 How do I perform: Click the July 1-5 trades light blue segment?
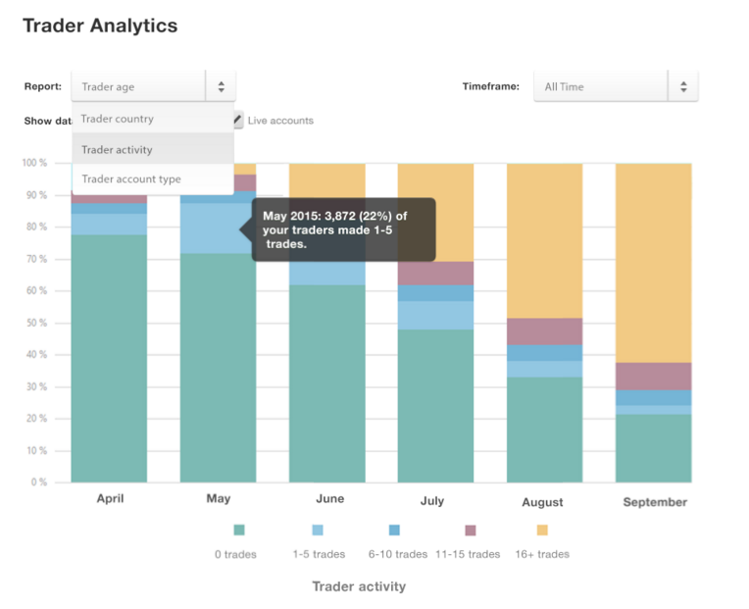click(434, 315)
